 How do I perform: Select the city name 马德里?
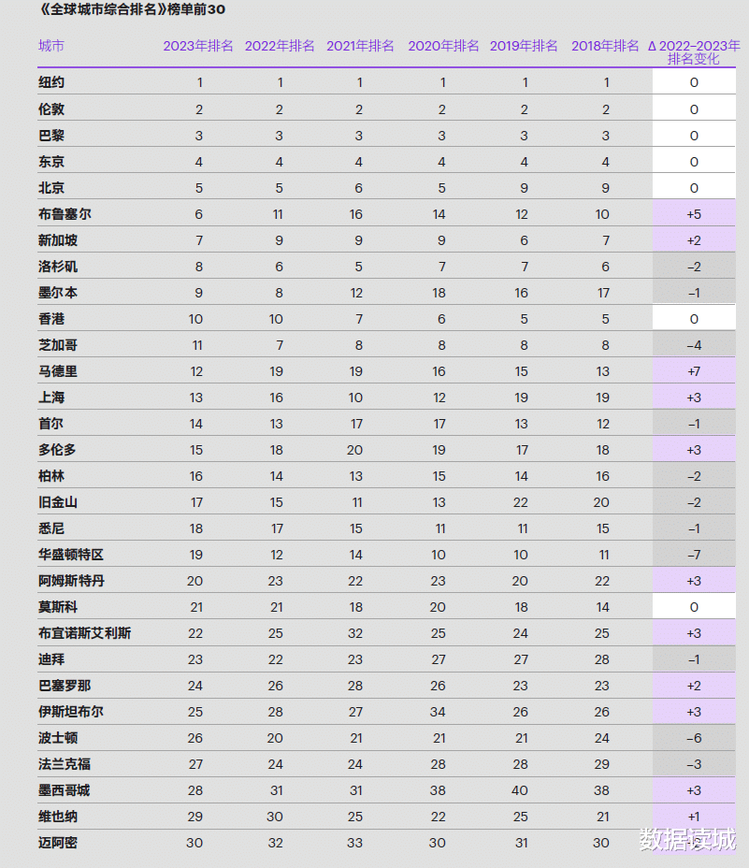tap(58, 371)
